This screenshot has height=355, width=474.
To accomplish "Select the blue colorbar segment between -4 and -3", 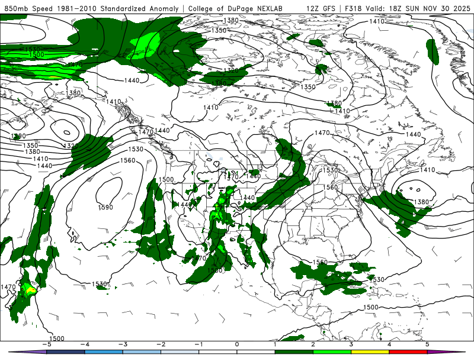I will (x=104, y=352).
